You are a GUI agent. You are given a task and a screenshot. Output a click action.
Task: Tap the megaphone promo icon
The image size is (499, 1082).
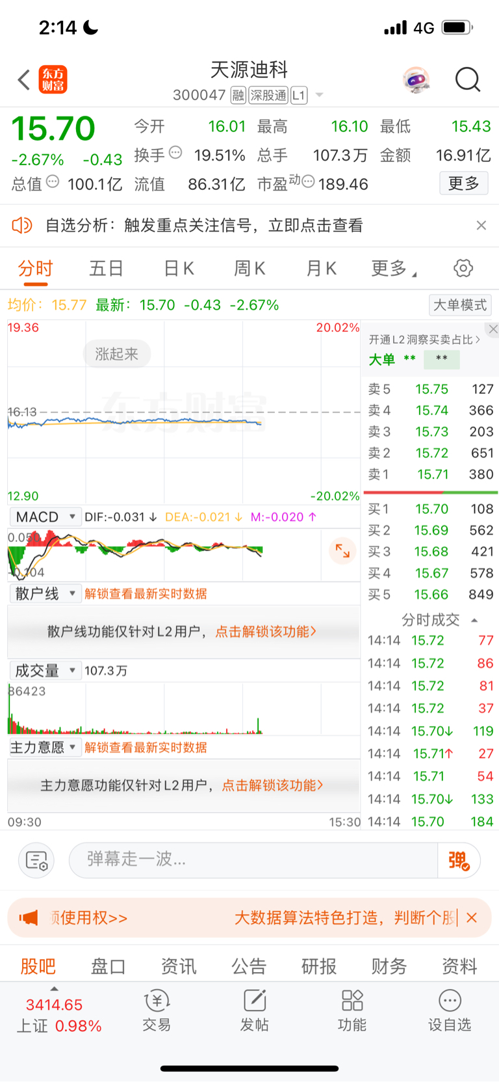[29, 918]
